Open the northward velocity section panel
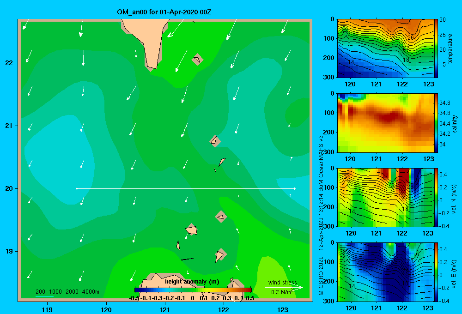The width and height of the screenshot is (462, 314). coord(386,198)
